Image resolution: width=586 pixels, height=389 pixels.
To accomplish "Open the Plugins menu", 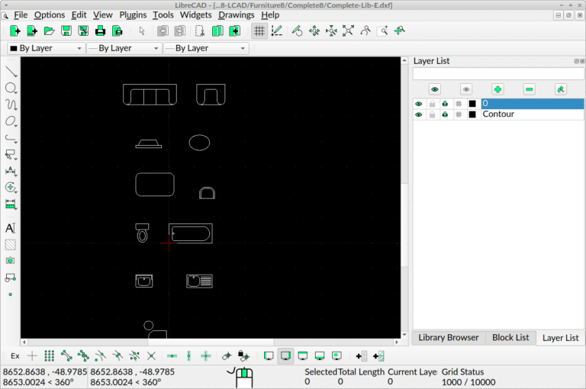I will coord(133,15).
